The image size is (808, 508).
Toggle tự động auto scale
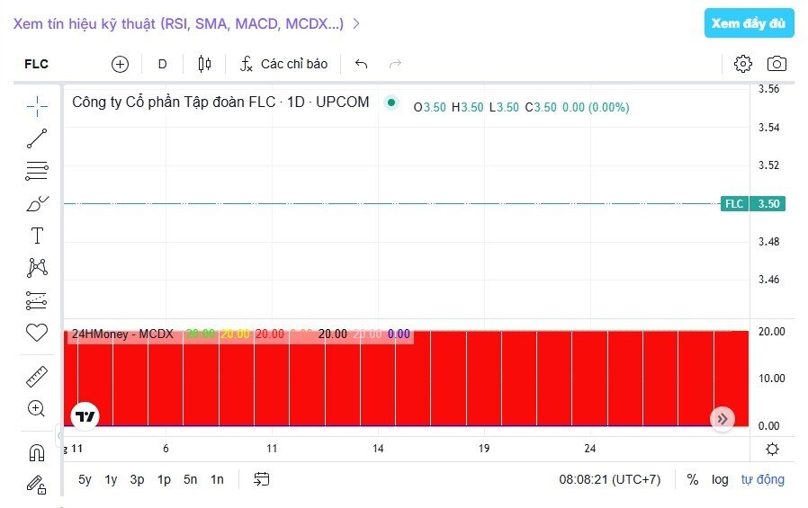point(763,480)
